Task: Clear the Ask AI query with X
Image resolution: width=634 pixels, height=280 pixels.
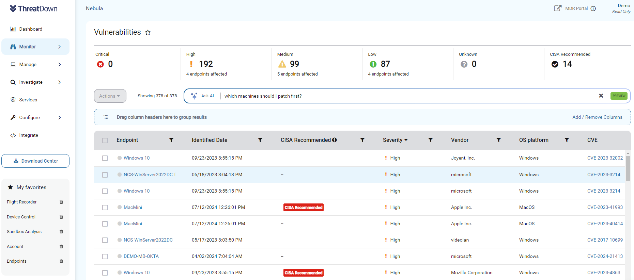Action: tap(601, 96)
